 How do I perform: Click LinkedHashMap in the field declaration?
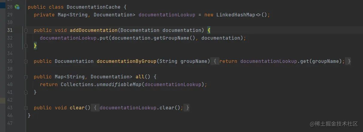click(236, 15)
